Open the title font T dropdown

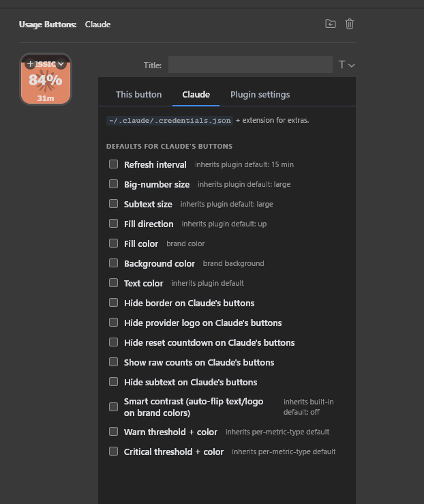(346, 65)
